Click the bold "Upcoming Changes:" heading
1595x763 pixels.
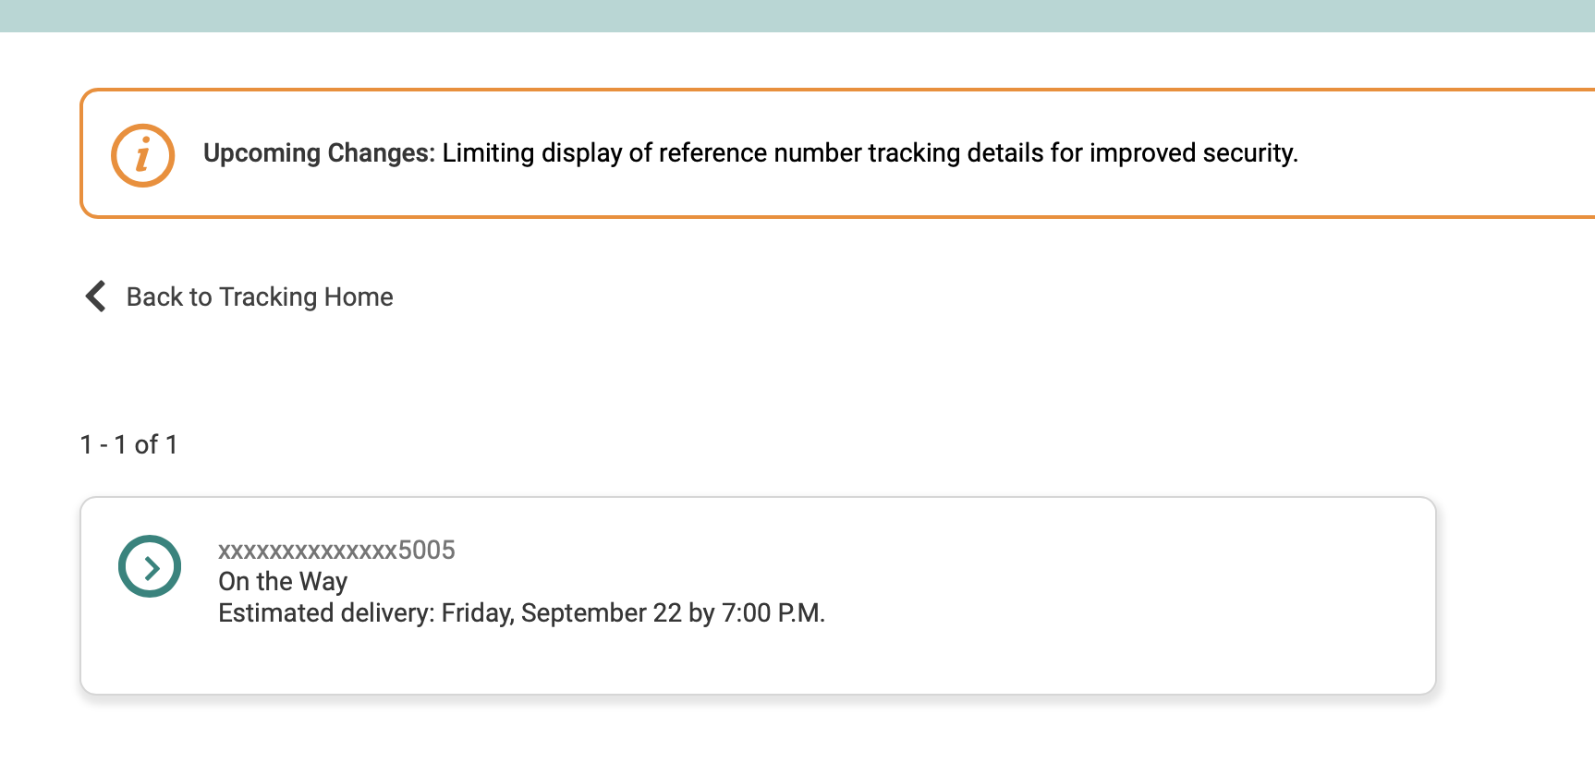coord(318,153)
